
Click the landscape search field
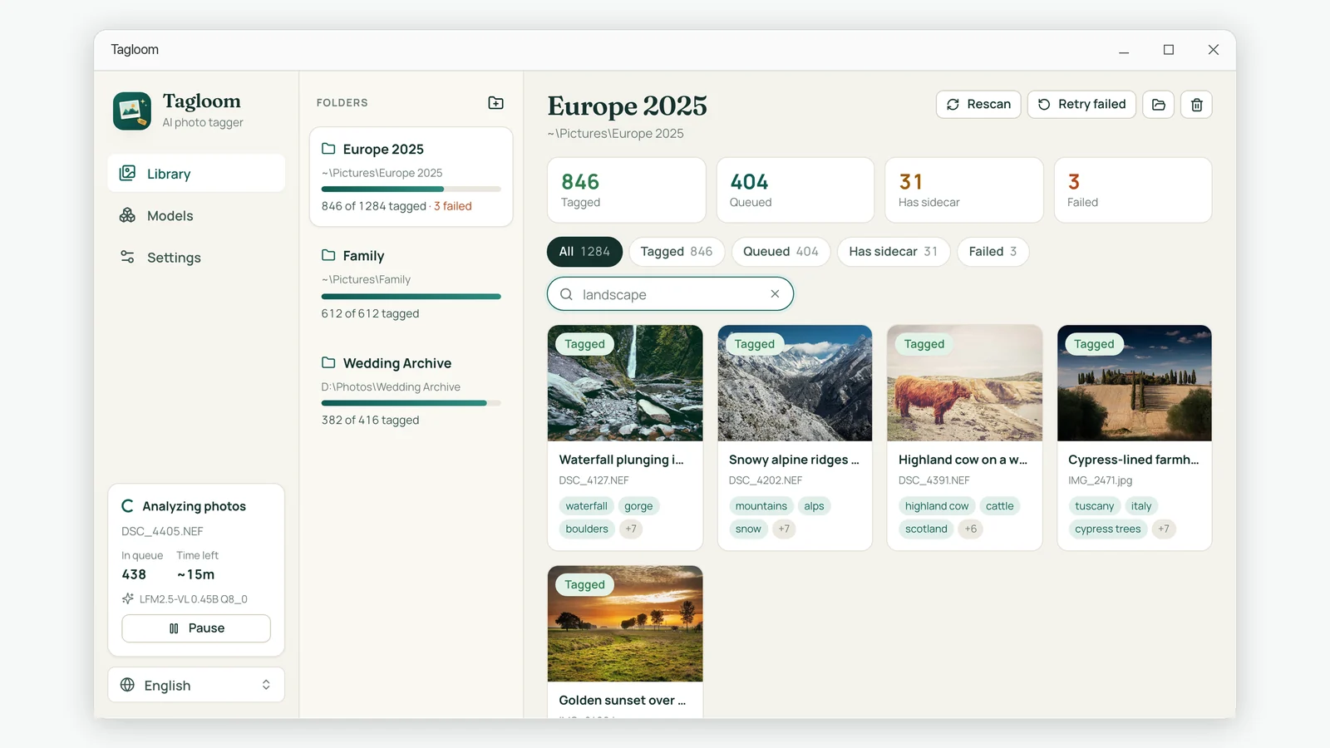[670, 294]
